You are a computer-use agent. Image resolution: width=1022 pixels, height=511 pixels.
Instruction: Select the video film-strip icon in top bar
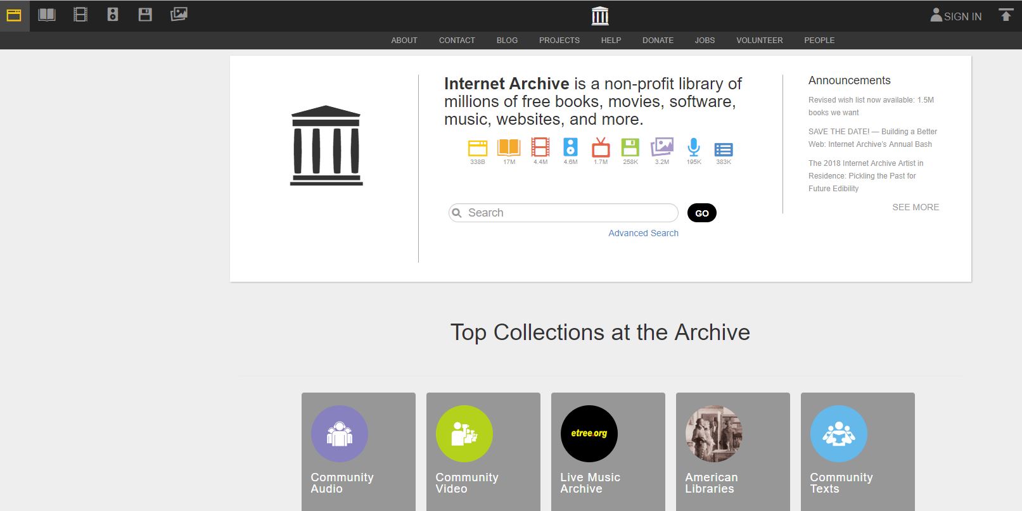tap(80, 15)
